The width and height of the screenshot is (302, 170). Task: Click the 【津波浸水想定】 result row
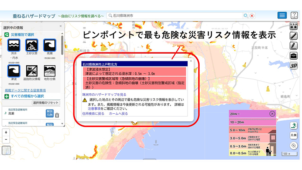coord(134,71)
